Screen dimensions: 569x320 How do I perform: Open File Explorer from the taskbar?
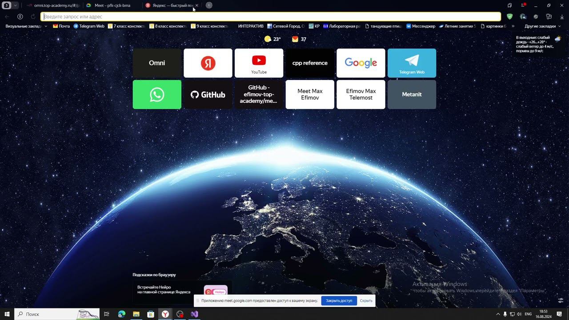136,314
